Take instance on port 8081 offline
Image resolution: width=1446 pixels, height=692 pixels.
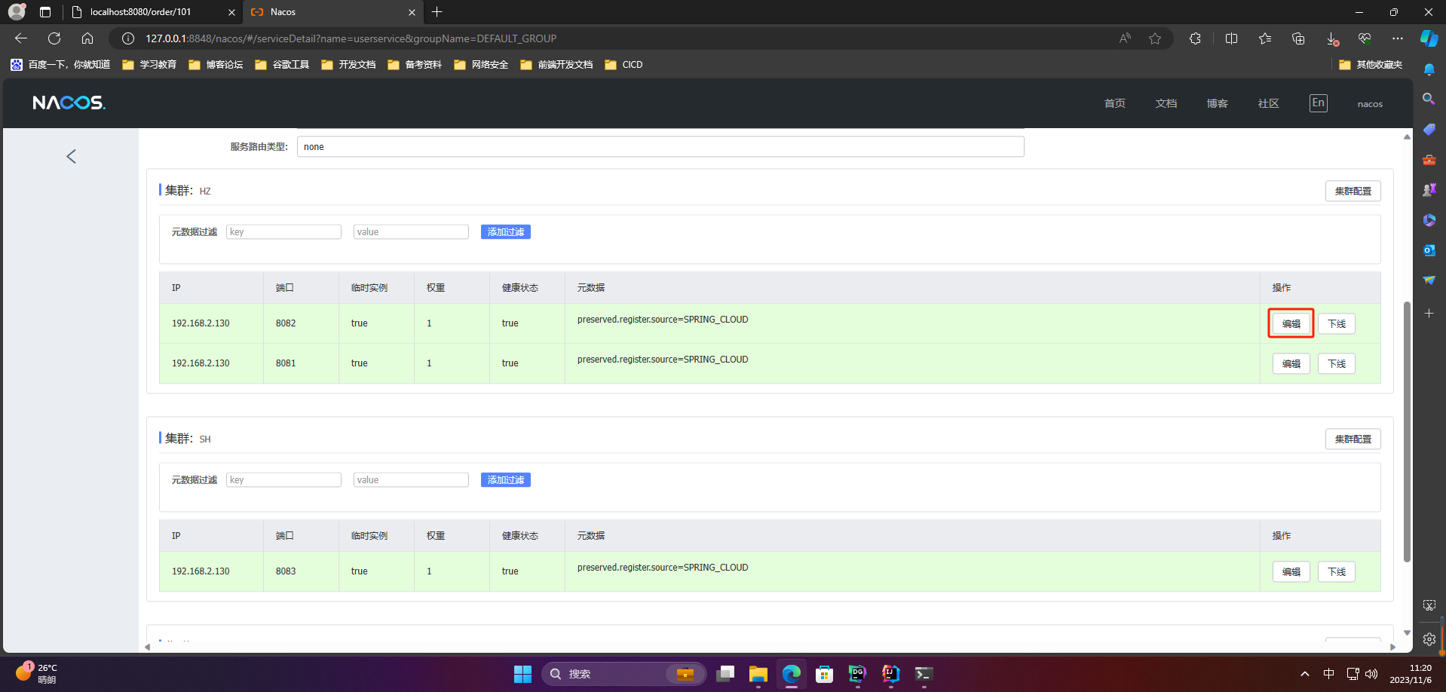[1336, 364]
